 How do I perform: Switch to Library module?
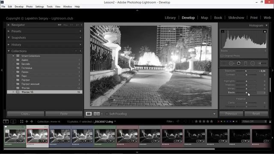(x=170, y=18)
